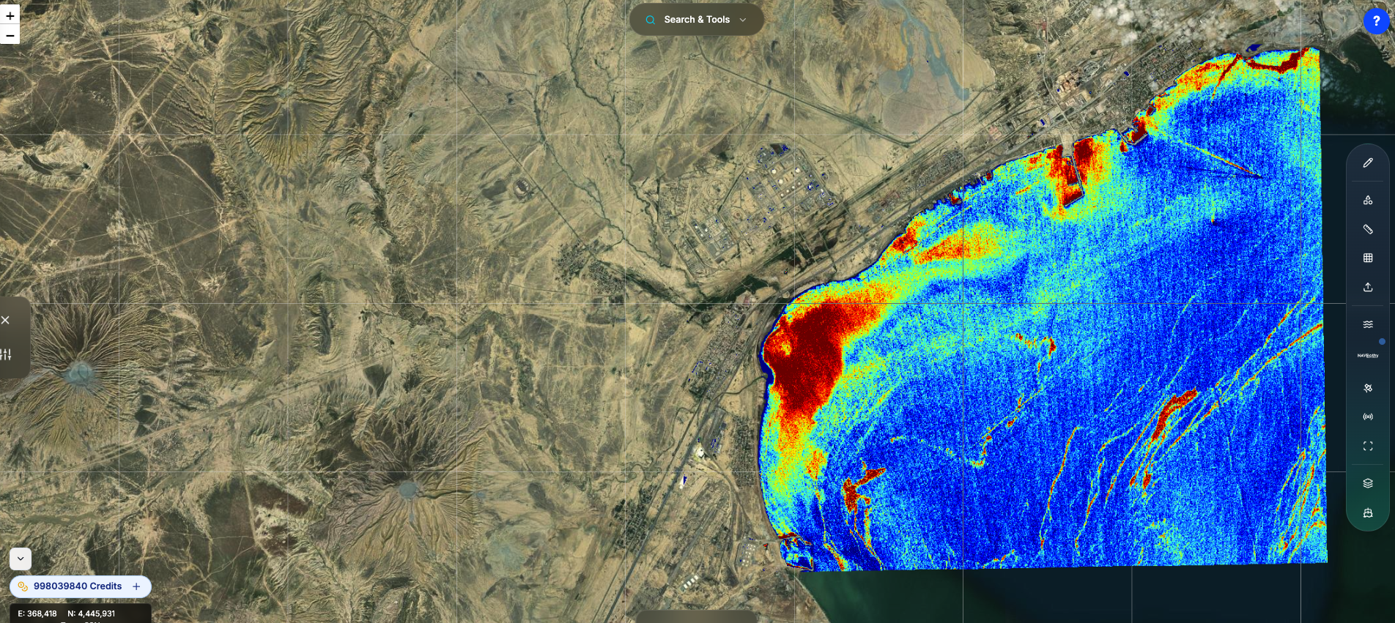Open the water waves layer tool
This screenshot has width=1395, height=623.
1367,324
